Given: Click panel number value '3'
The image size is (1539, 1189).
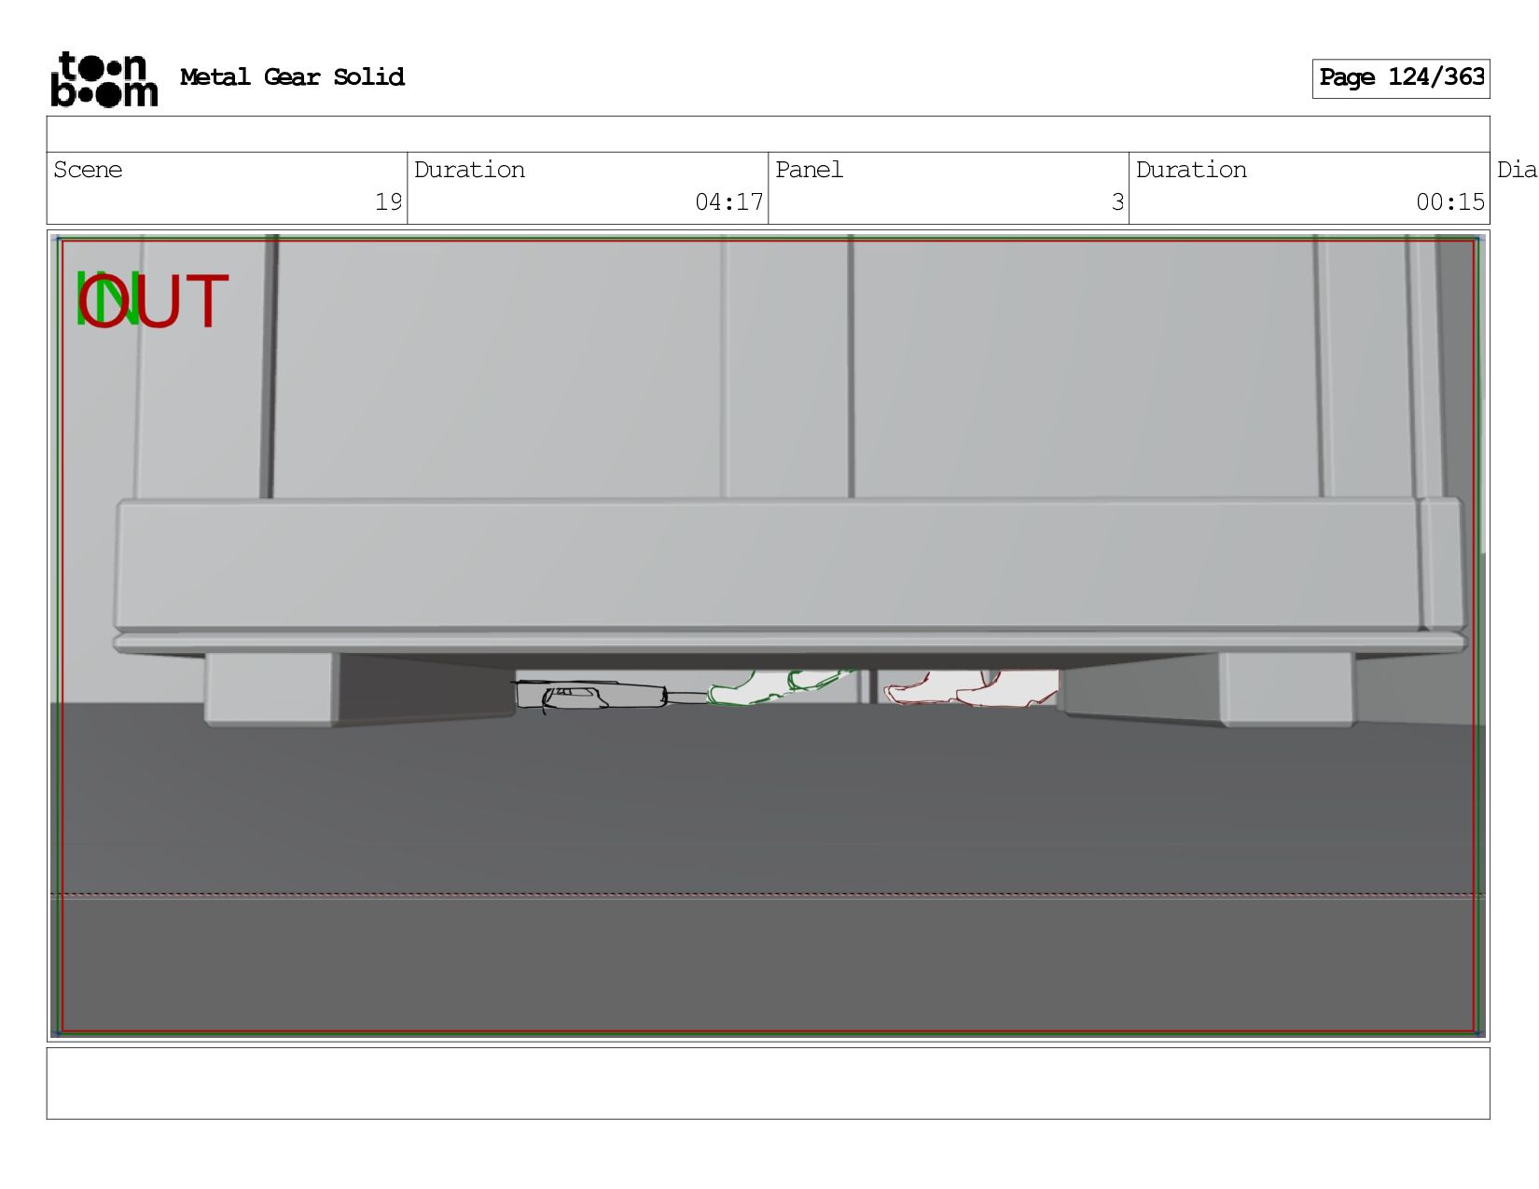Looking at the screenshot, I should click(x=1117, y=202).
